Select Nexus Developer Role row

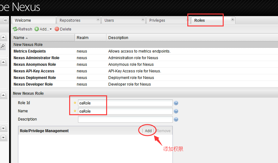pos(145,84)
